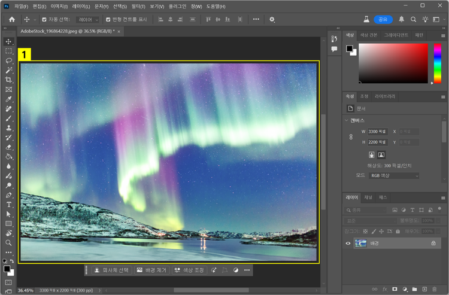
Task: Open search with the magnifier icon
Action: point(413,19)
